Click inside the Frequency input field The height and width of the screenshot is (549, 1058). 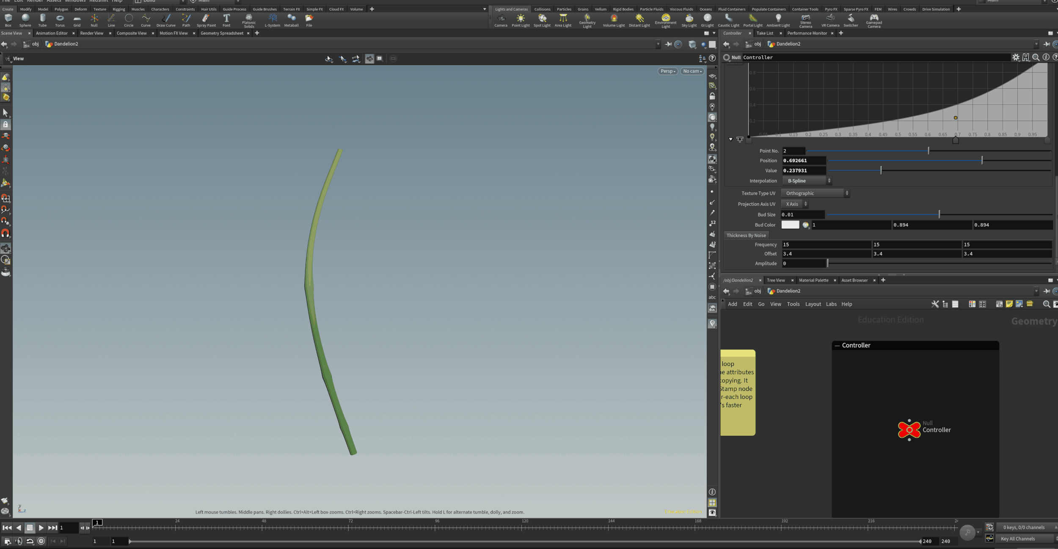point(825,244)
